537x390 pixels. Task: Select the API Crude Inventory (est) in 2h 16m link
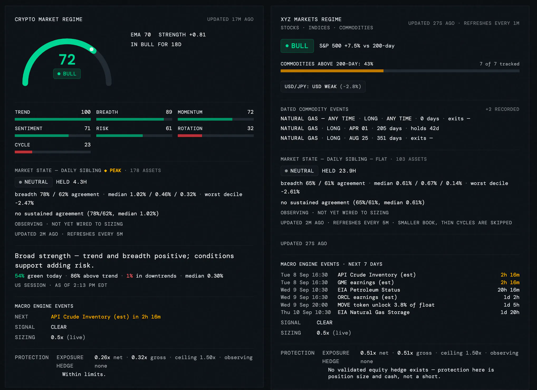[106, 317]
